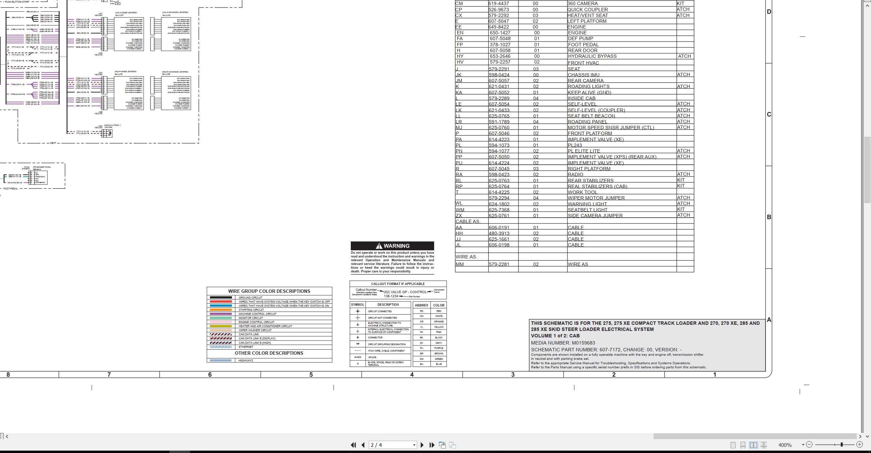Open the zoom percentage dropdown
871x453 pixels.
pos(803,445)
